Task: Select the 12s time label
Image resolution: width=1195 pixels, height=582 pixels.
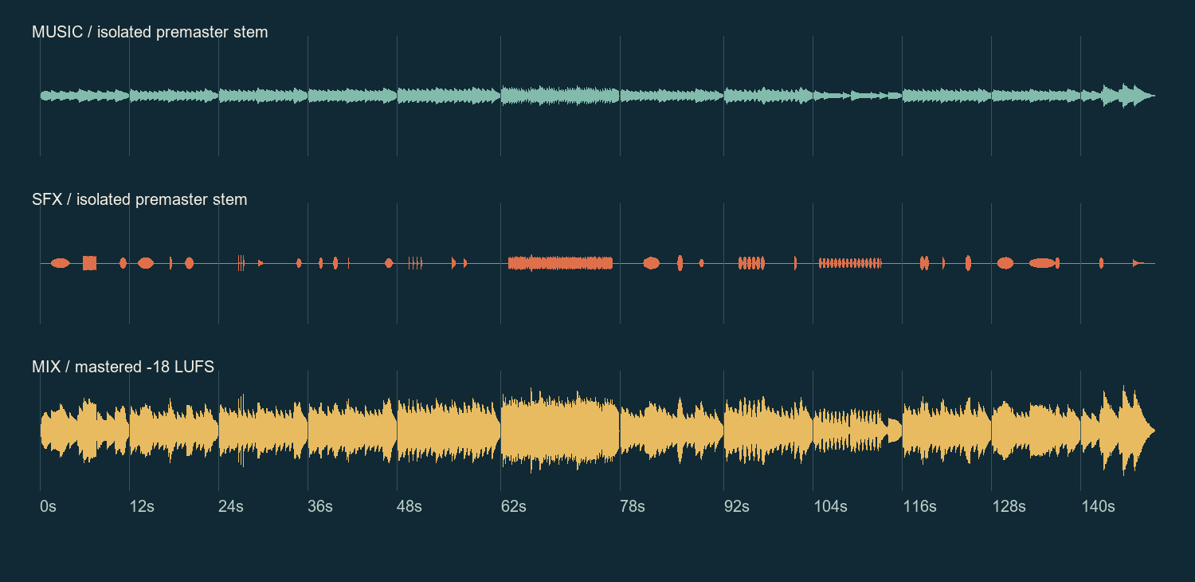Action: [142, 506]
